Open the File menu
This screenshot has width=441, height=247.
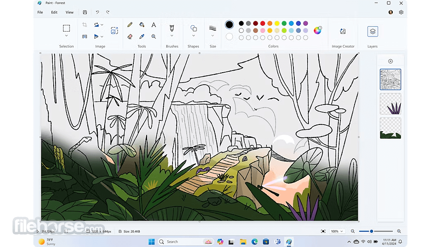40,12
